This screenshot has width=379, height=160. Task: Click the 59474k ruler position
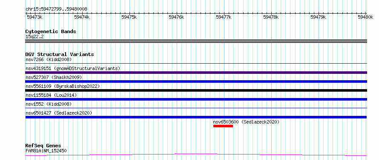tap(82, 17)
